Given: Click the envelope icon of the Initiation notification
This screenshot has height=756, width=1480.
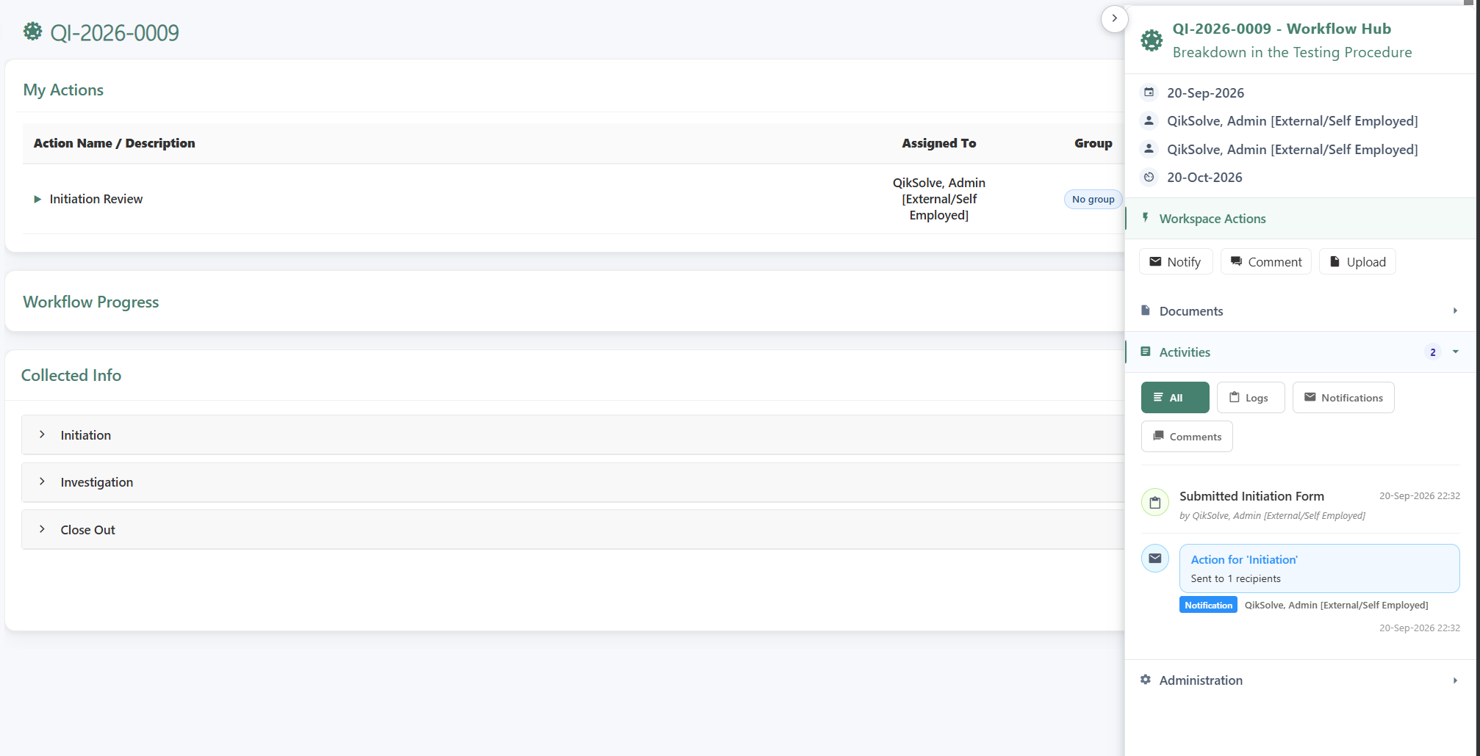Looking at the screenshot, I should pos(1154,559).
